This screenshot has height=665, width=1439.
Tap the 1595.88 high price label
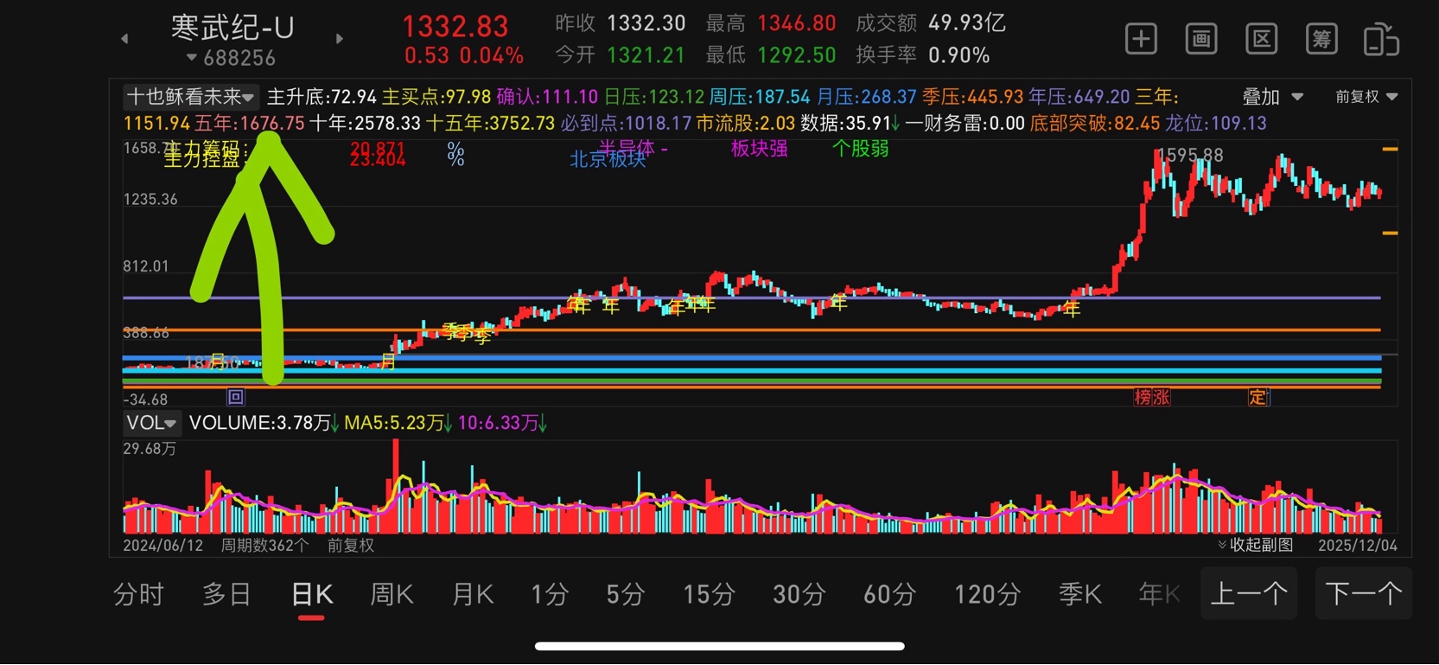coord(1190,156)
